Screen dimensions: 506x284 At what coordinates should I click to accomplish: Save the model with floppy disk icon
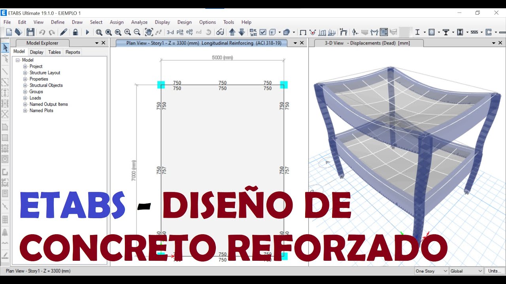pyautogui.click(x=30, y=32)
